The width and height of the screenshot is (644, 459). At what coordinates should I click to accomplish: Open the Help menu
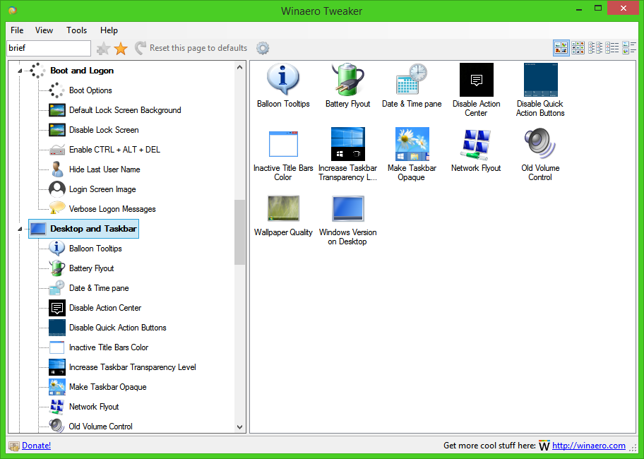[109, 30]
